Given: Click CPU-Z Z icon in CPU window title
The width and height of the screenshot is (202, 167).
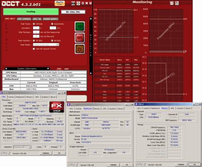Looking at the screenshot, I should pos(1,93).
